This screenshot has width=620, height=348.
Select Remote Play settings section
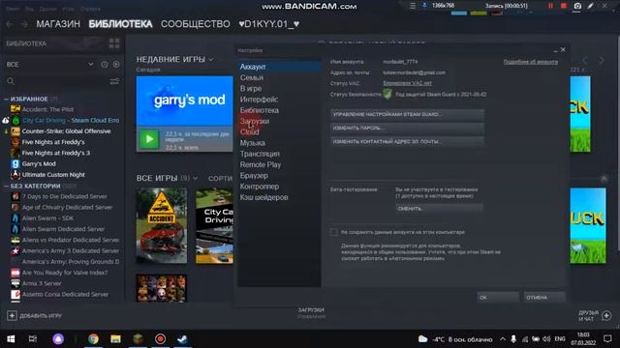coord(279,164)
